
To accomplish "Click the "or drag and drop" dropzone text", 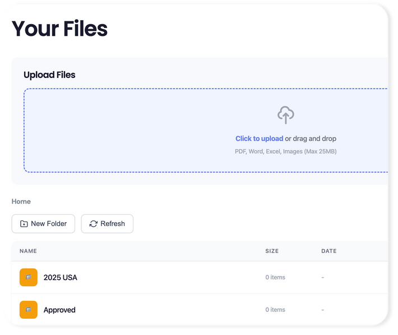I will (311, 139).
